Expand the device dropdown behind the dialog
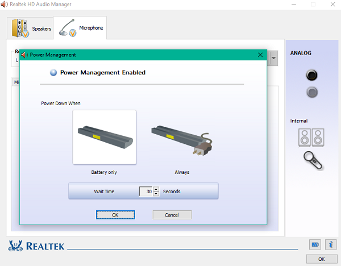341x266 pixels. 274,58
